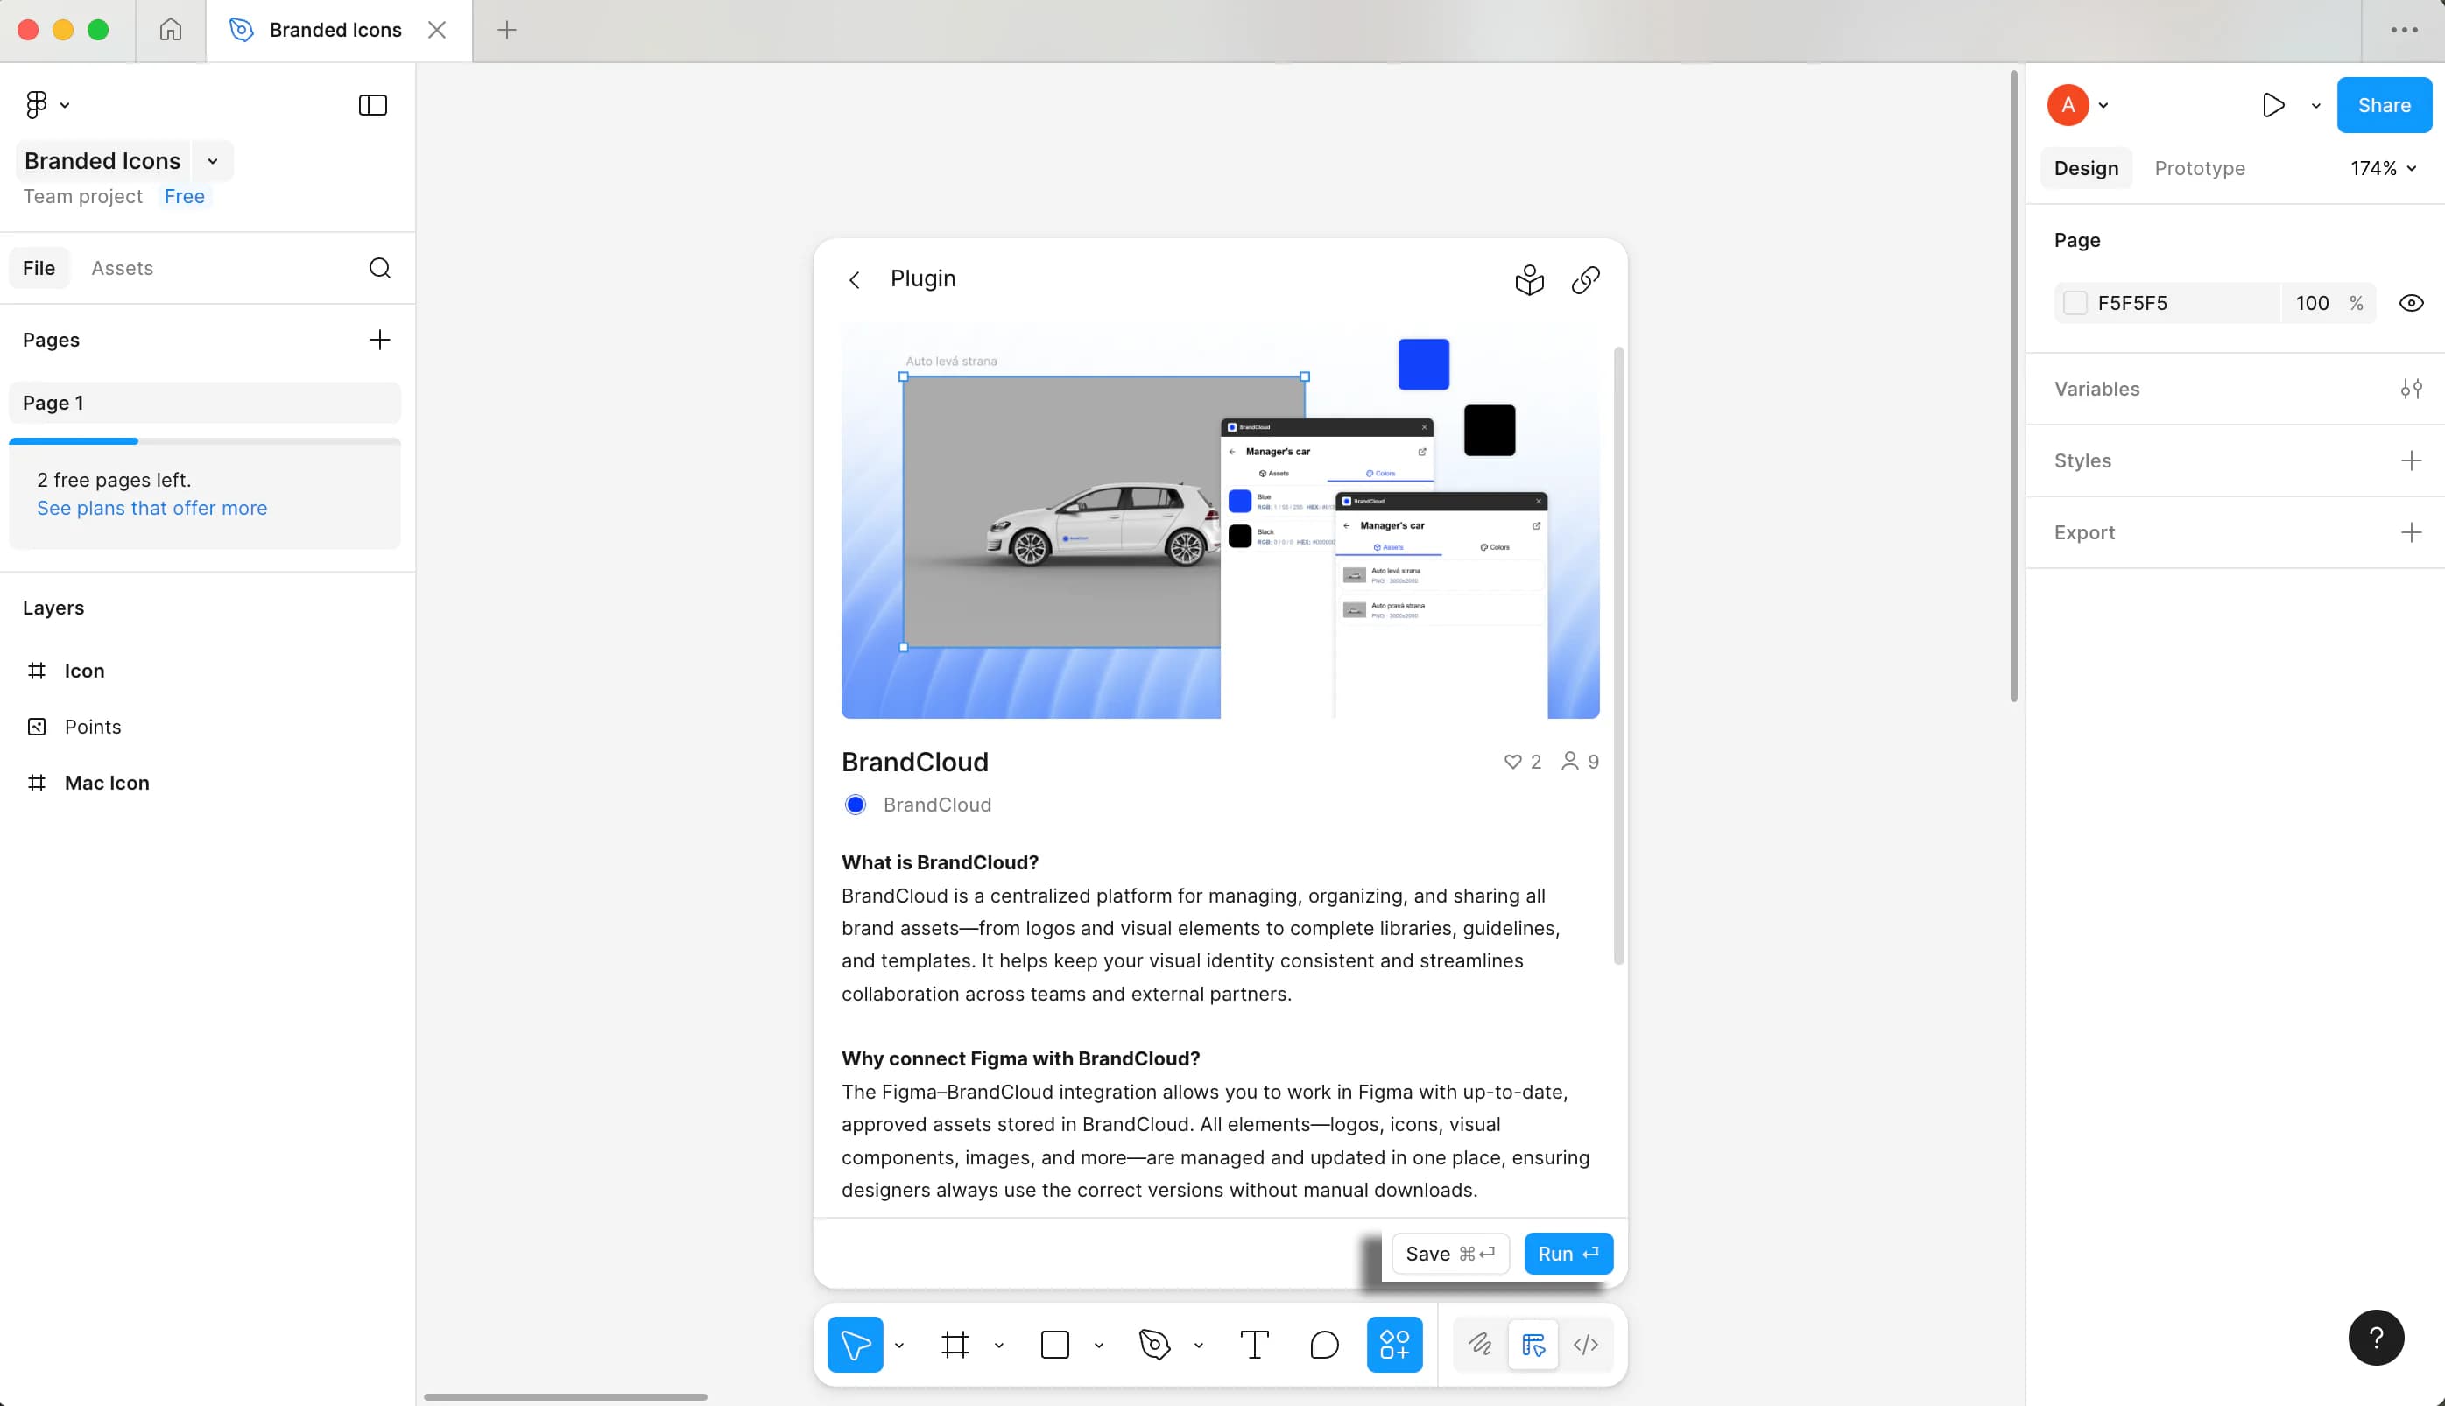Switch to Dev Mode toggle
The height and width of the screenshot is (1406, 2445).
[1585, 1344]
